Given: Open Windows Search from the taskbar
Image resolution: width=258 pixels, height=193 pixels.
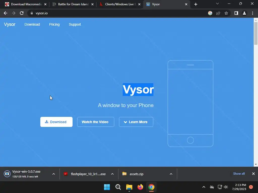Looking at the screenshot, I should click(118, 187).
